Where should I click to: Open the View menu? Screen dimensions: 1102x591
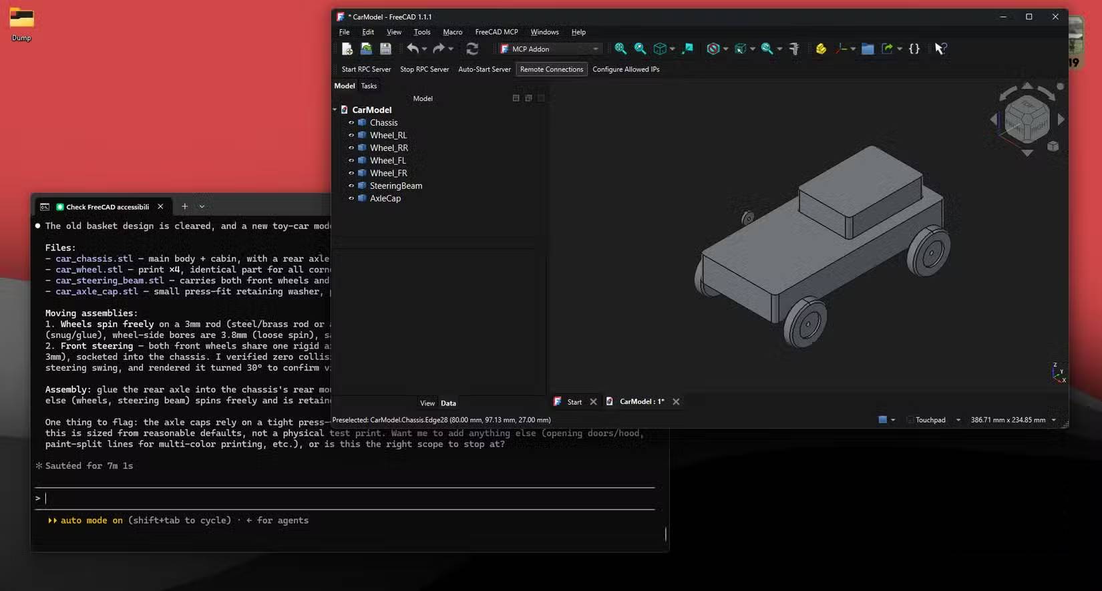(x=394, y=32)
